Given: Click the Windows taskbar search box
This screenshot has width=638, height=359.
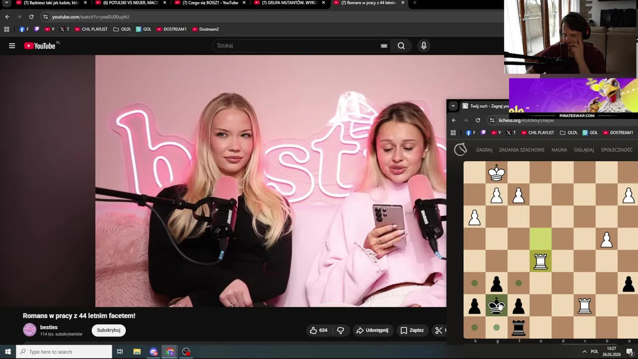Looking at the screenshot, I should 64,352.
